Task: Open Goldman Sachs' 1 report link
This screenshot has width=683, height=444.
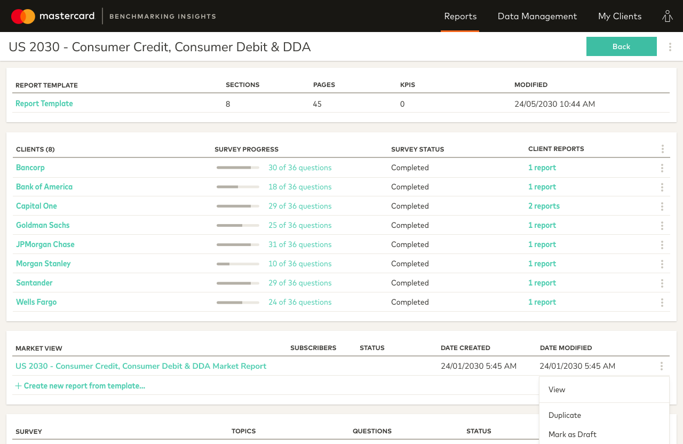Action: [542, 225]
